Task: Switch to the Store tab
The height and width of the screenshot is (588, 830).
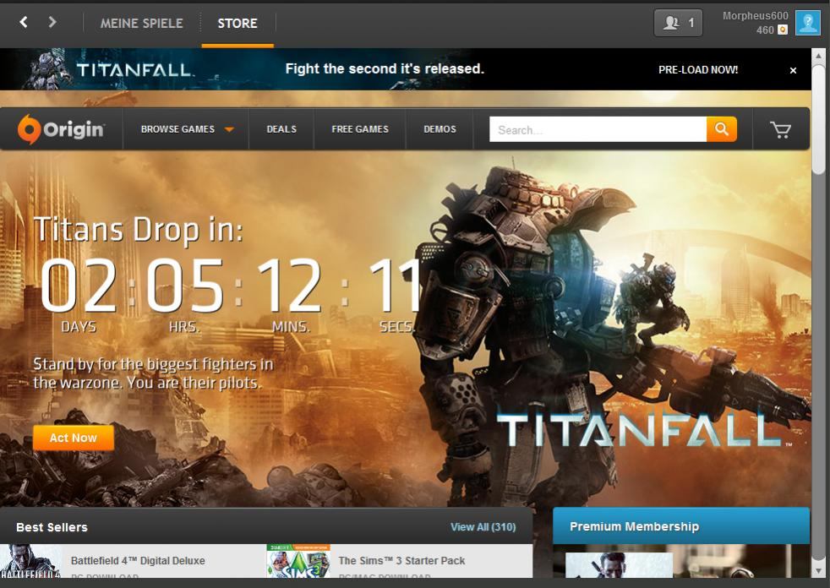Action: [x=238, y=24]
